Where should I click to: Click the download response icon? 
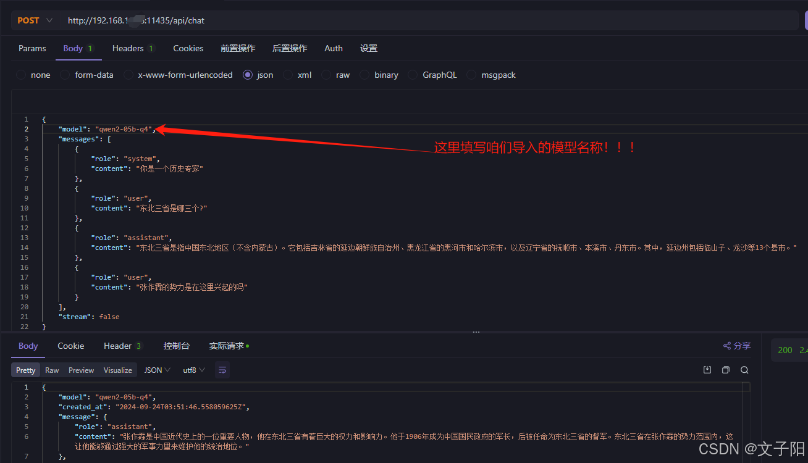click(707, 370)
